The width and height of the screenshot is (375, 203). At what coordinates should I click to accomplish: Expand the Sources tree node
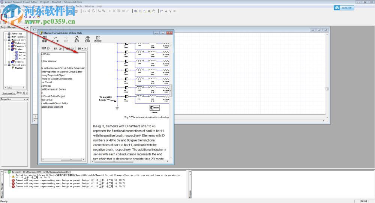tap(9, 62)
